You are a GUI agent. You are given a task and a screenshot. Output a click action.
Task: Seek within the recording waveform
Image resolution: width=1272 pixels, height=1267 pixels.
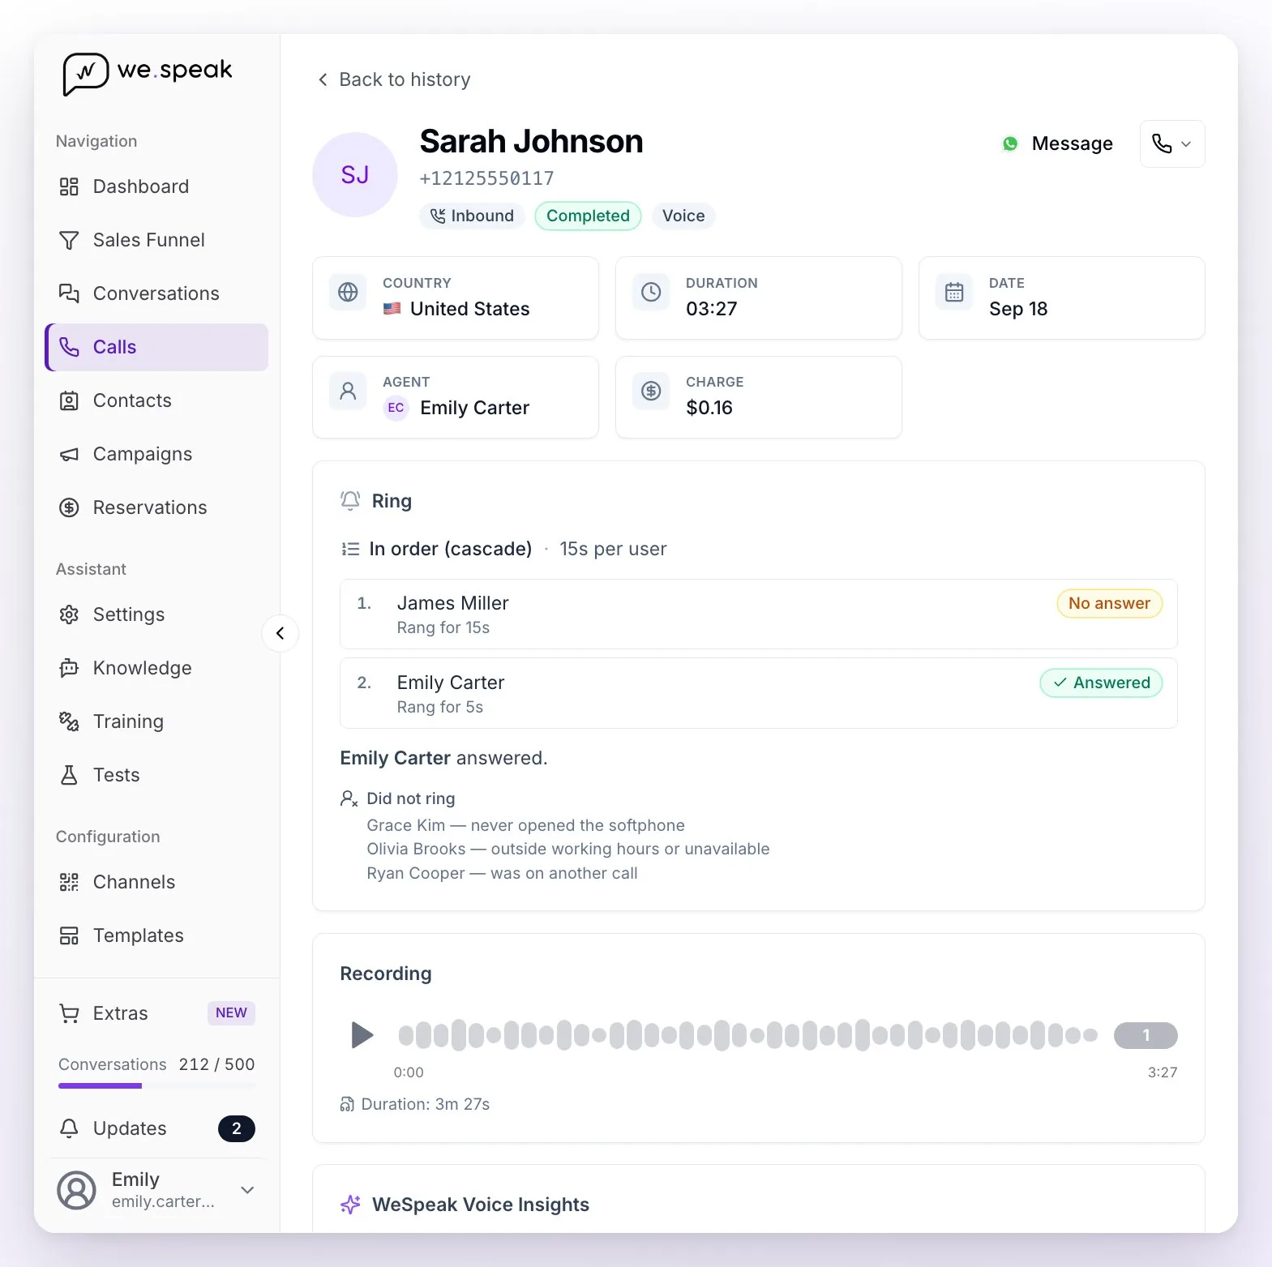pyautogui.click(x=747, y=1035)
